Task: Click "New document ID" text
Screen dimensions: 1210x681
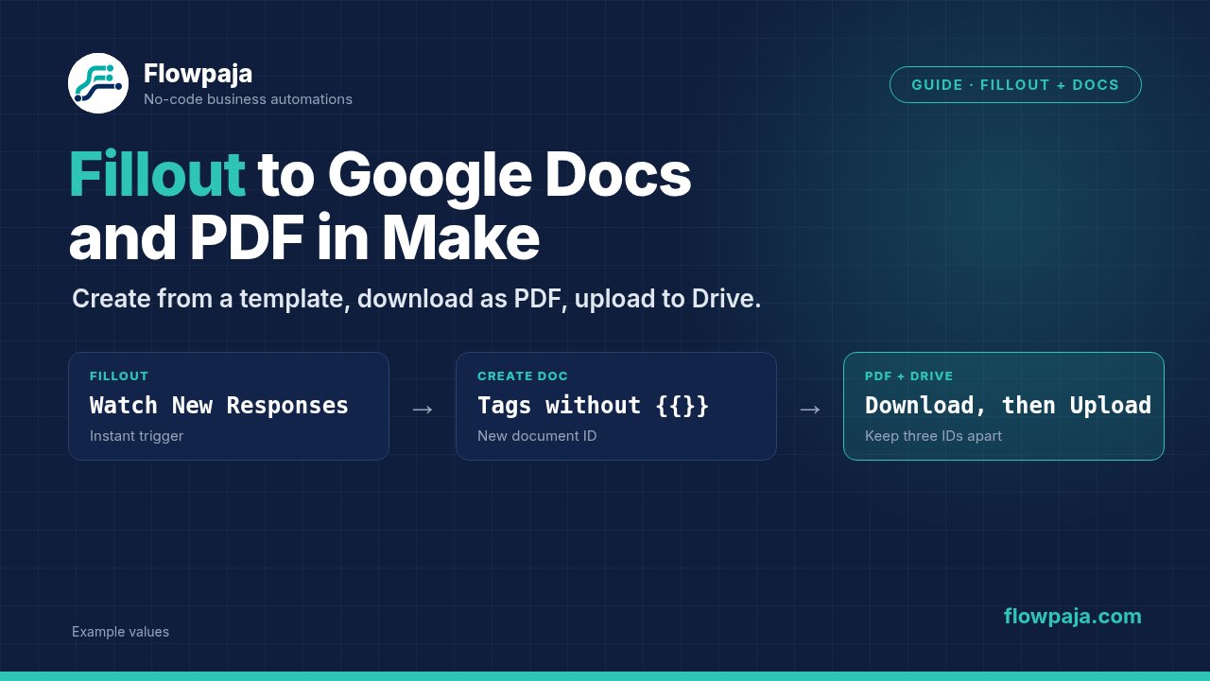Action: coord(537,436)
